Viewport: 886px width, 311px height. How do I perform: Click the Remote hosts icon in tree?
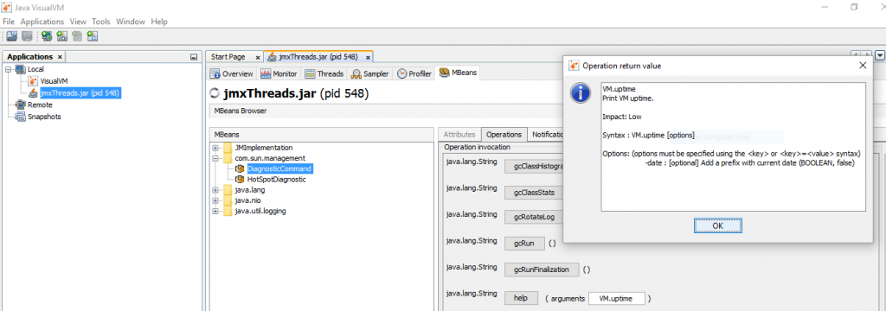(21, 105)
